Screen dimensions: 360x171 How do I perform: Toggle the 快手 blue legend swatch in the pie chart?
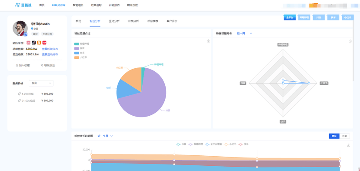[77, 53]
